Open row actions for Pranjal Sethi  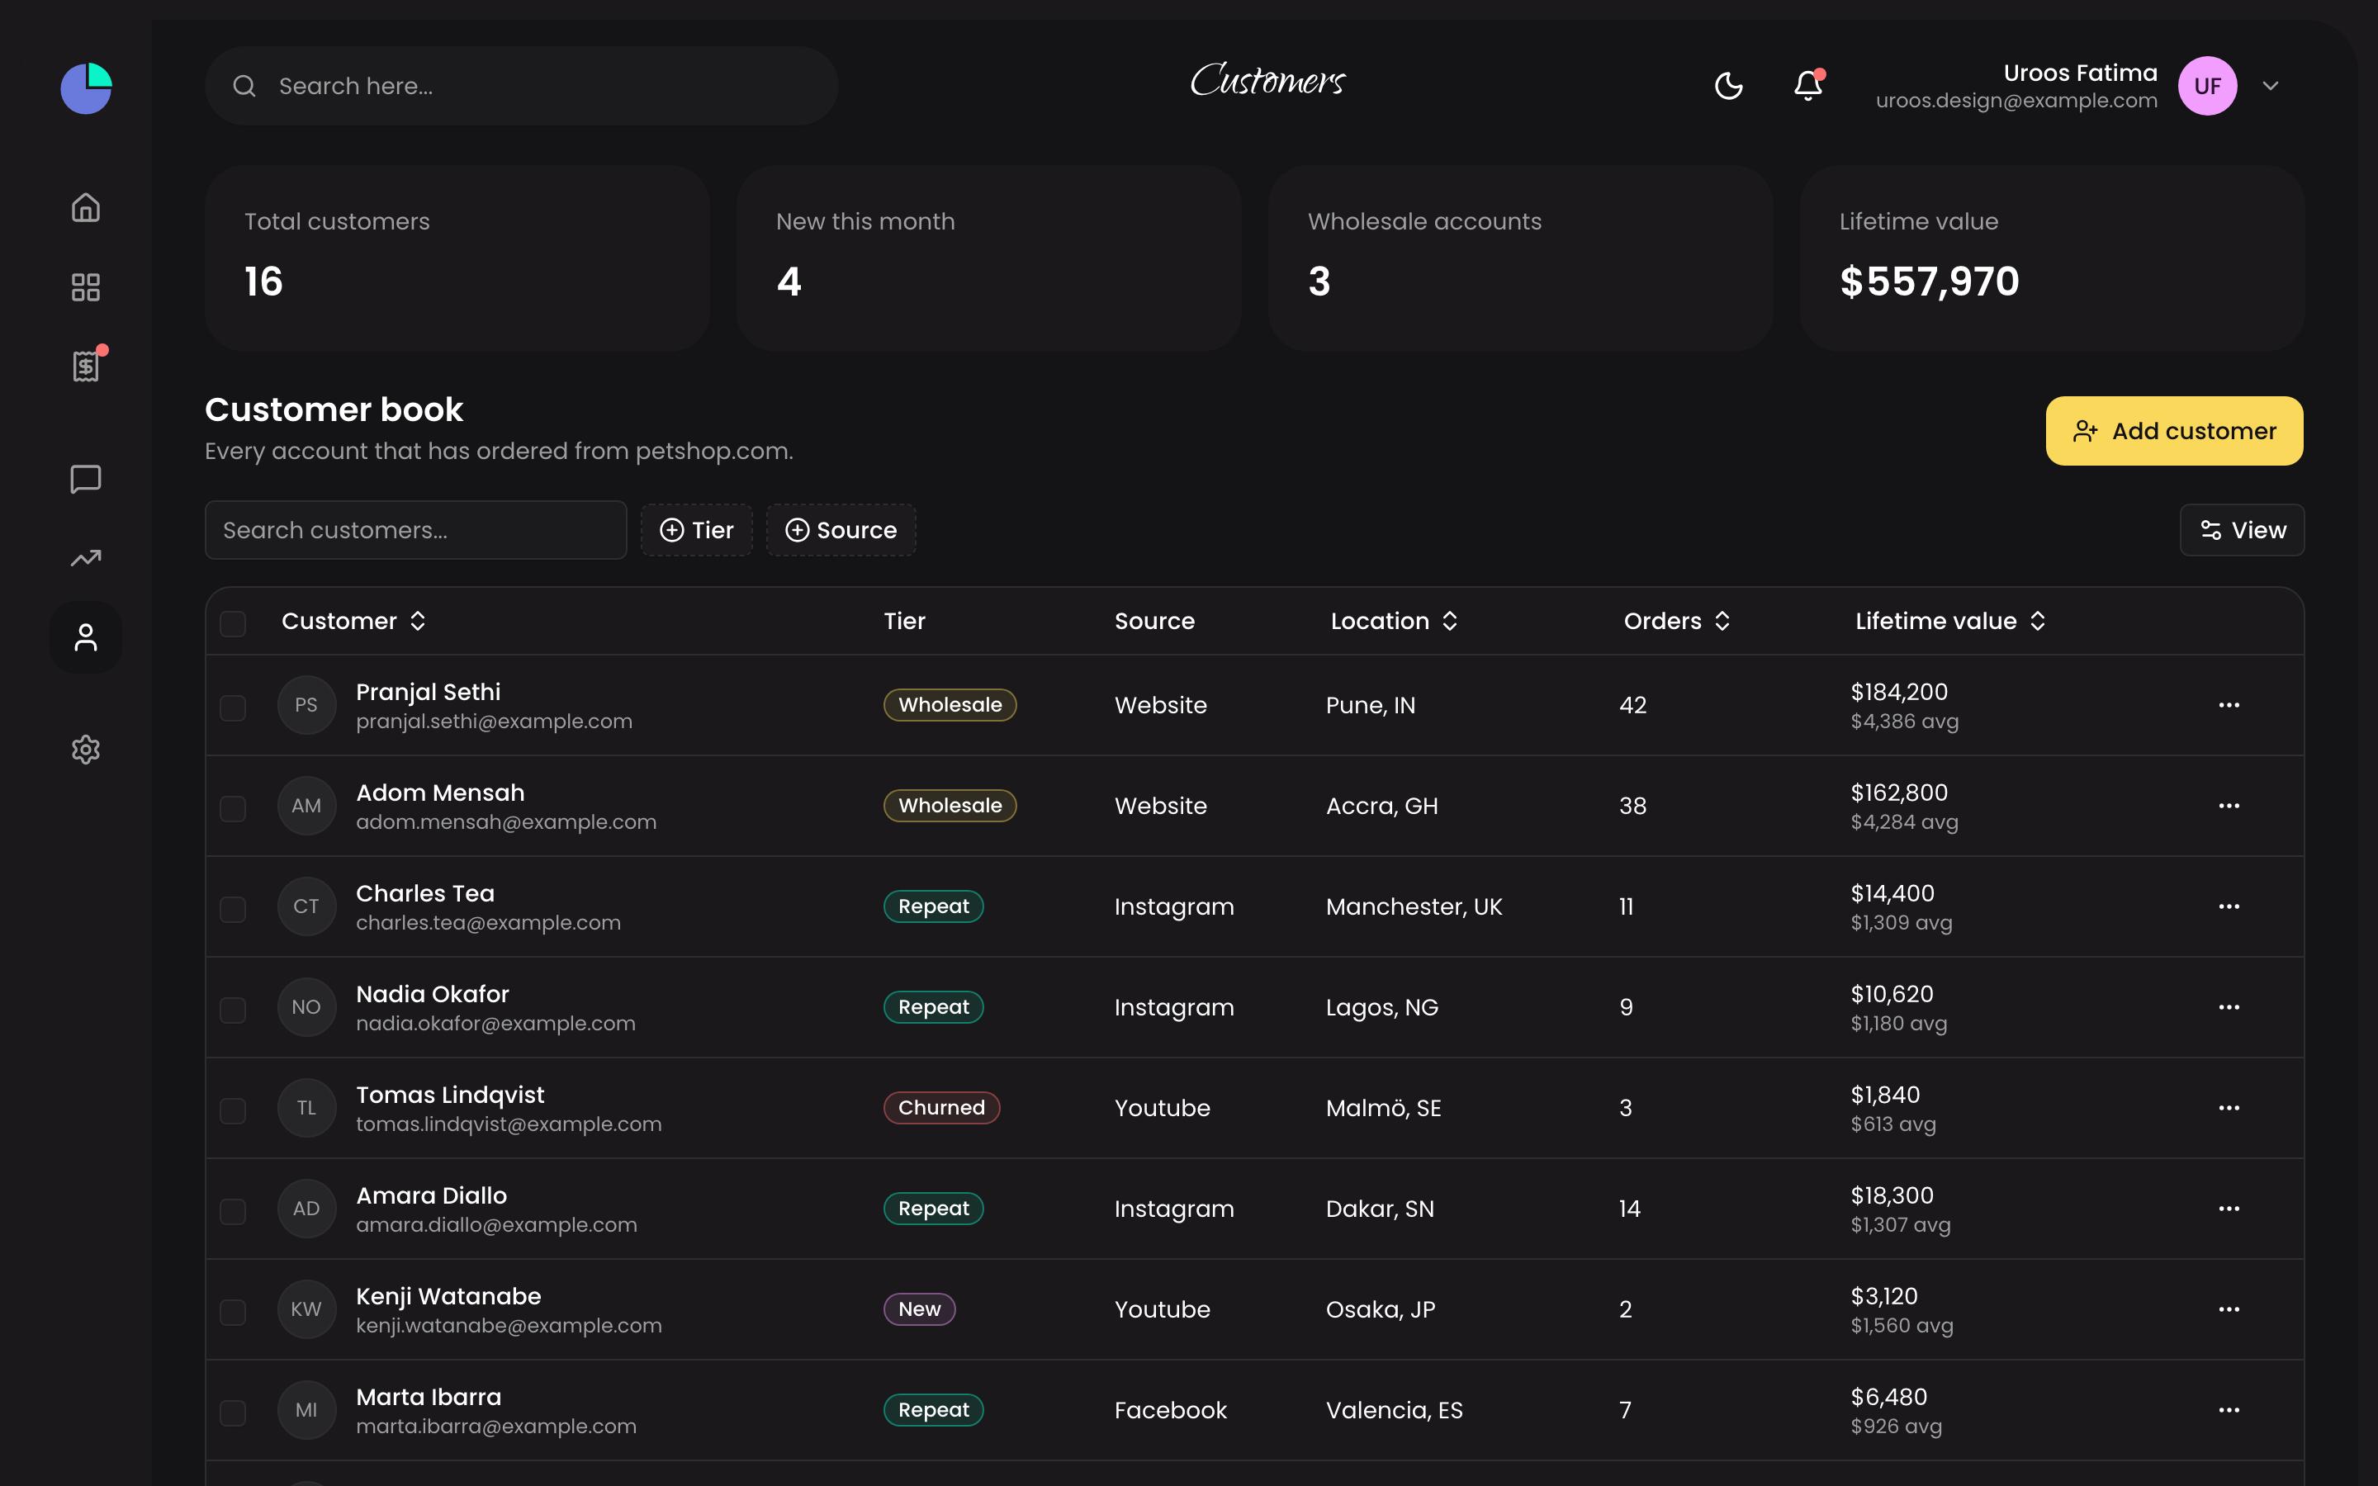[x=2229, y=705]
